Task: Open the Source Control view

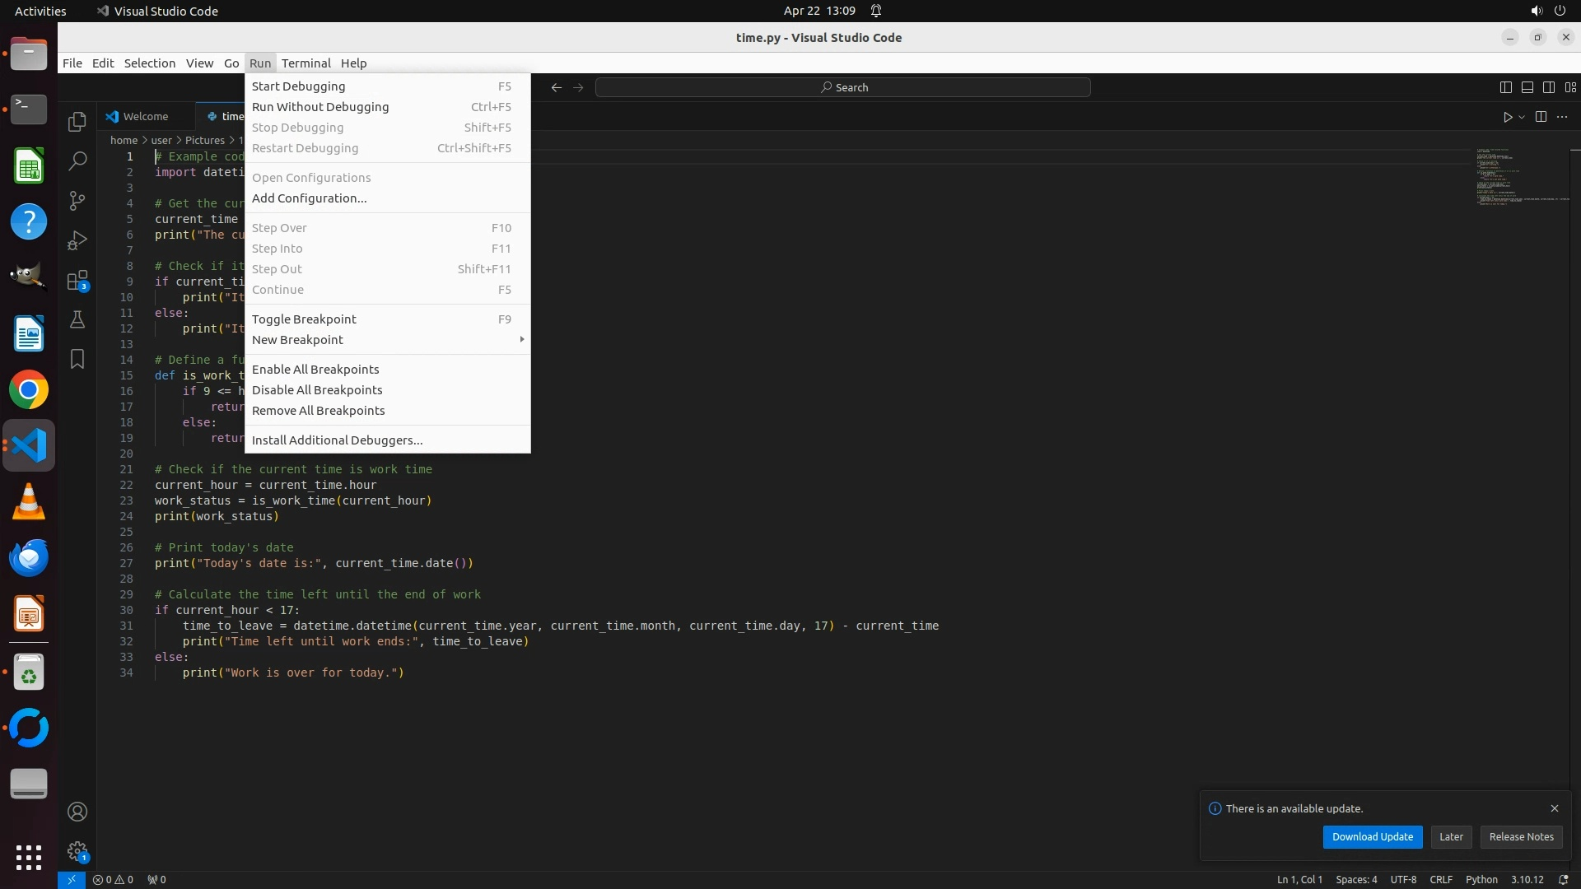Action: (77, 201)
